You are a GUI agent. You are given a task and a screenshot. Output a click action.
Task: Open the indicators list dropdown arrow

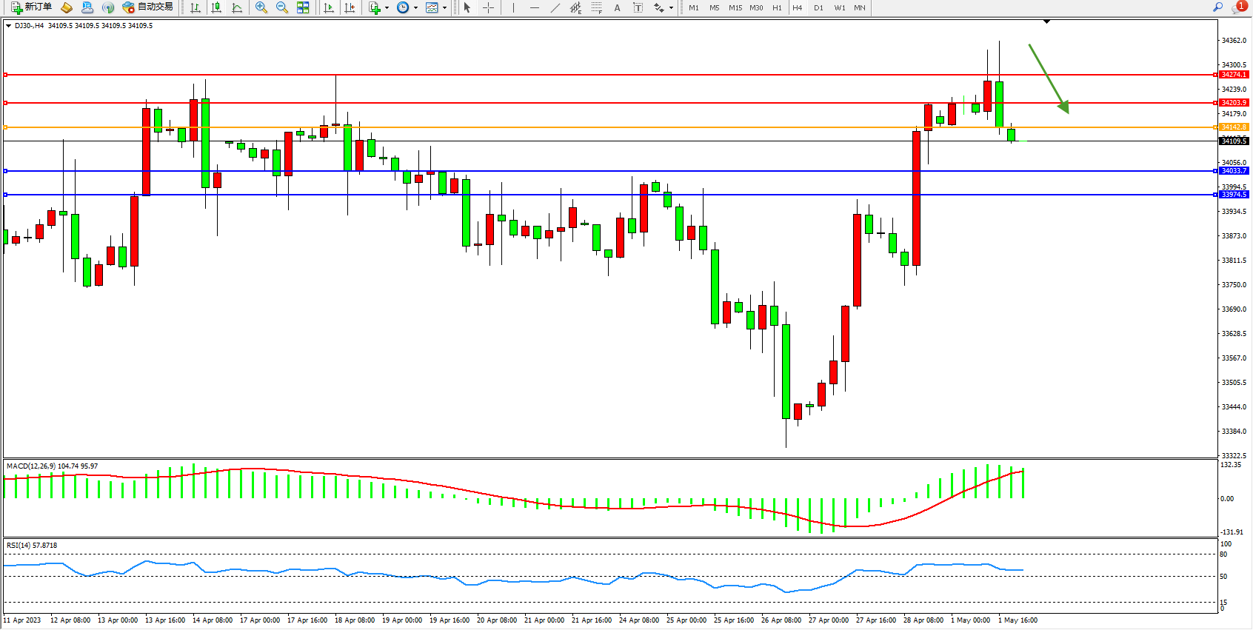(x=386, y=7)
